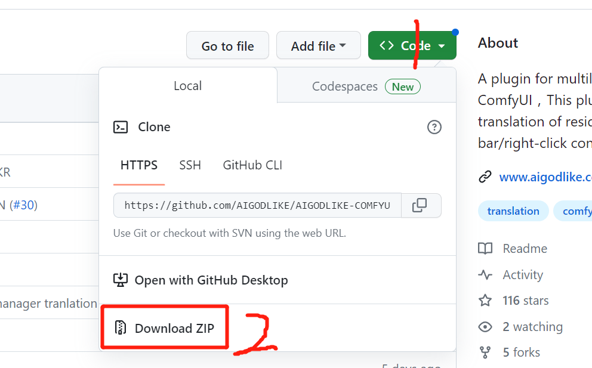This screenshot has width=592, height=368.
Task: View the 116 stars link
Action: 526,301
